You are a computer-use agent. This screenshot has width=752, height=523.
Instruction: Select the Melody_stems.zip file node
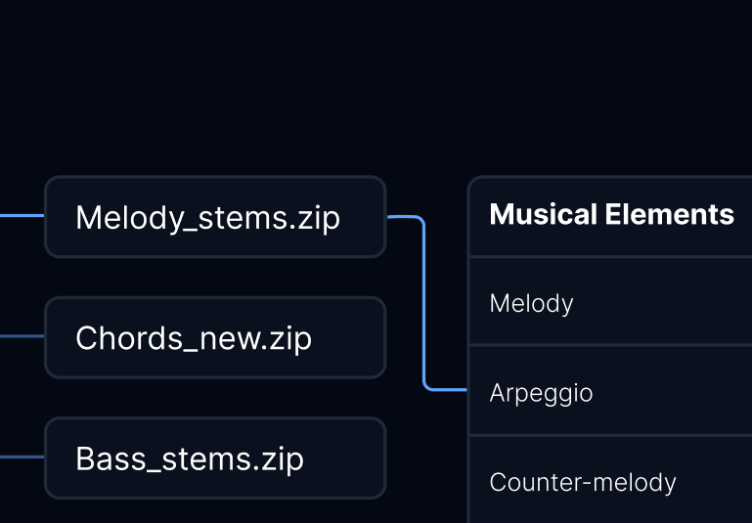point(215,217)
